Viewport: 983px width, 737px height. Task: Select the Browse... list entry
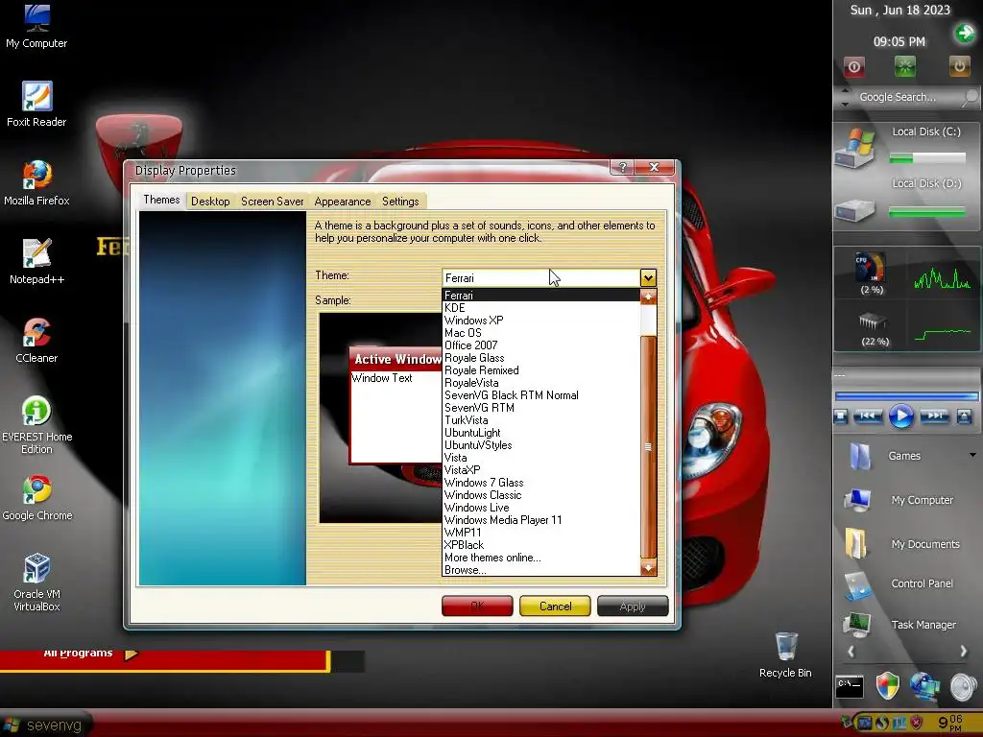point(541,570)
